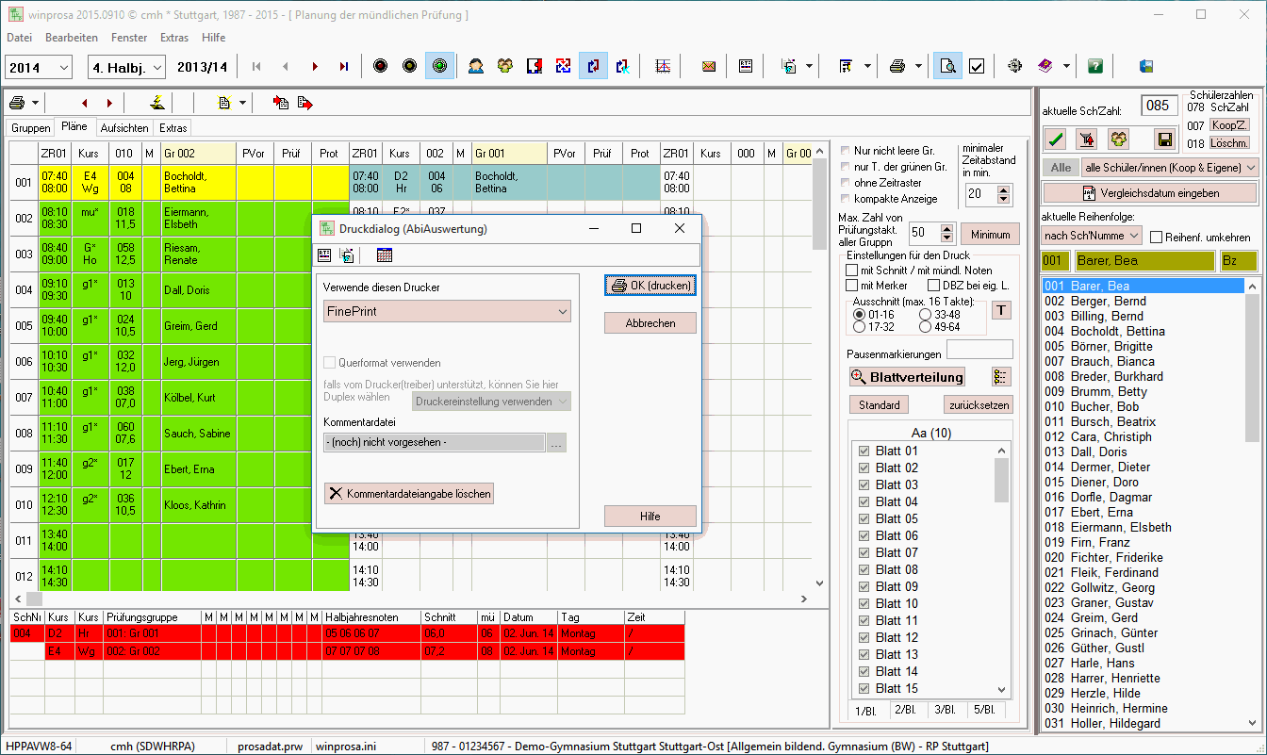
Task: Click the green help question mark icon
Action: pyautogui.click(x=1094, y=66)
